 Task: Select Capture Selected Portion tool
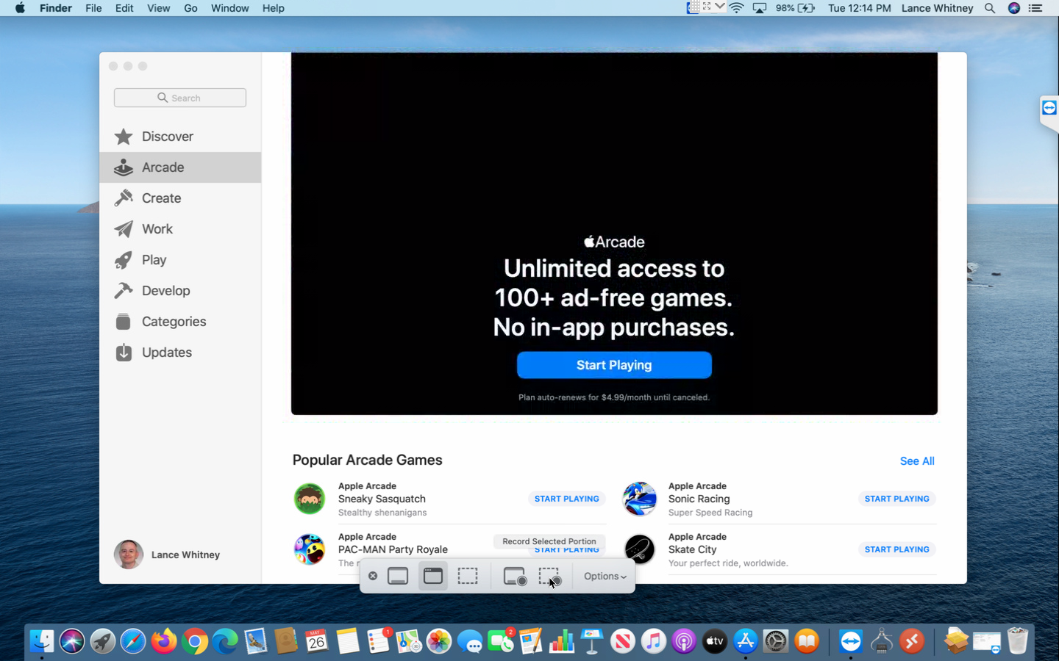coord(468,577)
